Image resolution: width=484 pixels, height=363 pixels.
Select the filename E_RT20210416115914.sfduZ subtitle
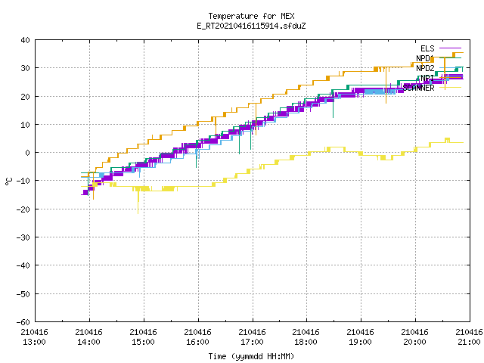click(x=251, y=26)
